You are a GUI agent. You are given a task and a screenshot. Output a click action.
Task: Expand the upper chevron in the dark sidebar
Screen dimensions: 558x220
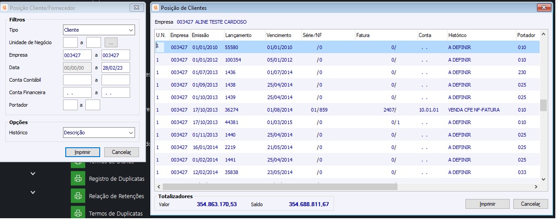[33, 173]
